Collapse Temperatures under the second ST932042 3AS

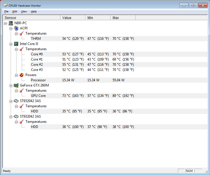click(16, 122)
